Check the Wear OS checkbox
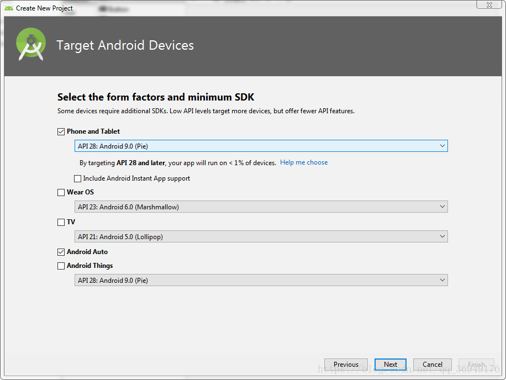The height and width of the screenshot is (380, 506). tap(61, 193)
